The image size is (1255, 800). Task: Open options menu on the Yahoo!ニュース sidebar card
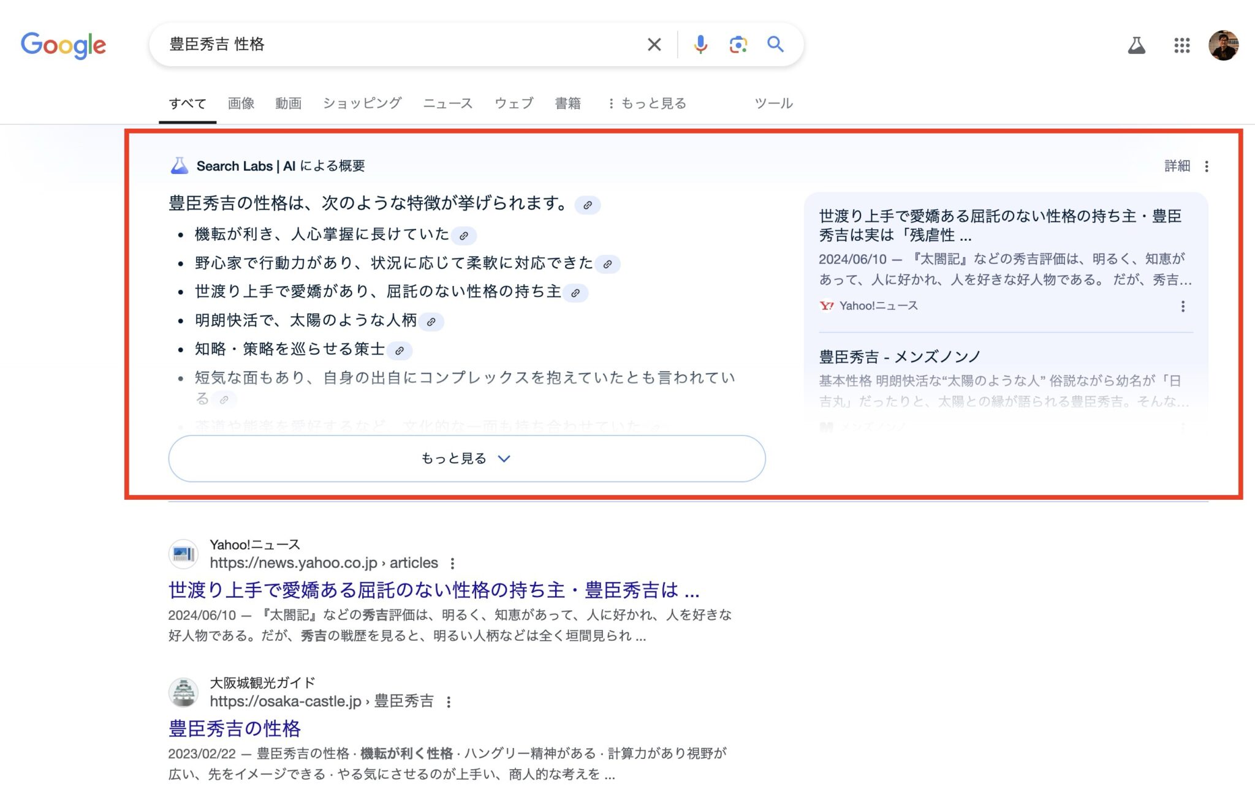tap(1183, 306)
